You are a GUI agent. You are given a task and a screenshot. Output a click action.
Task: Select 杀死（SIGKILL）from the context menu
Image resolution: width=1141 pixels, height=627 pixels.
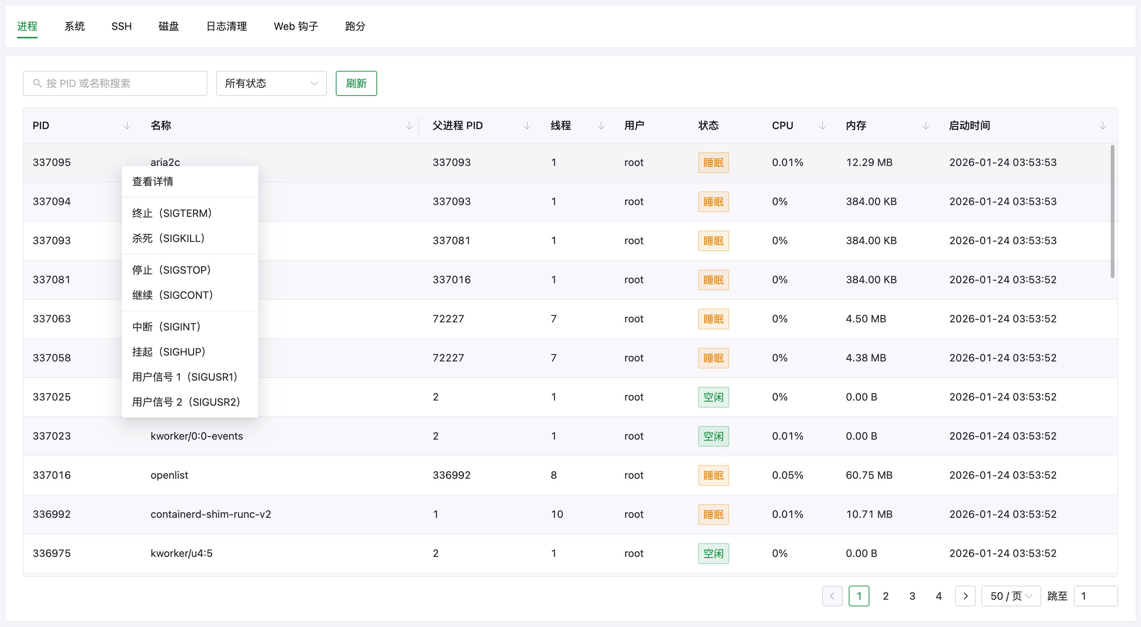pyautogui.click(x=168, y=238)
